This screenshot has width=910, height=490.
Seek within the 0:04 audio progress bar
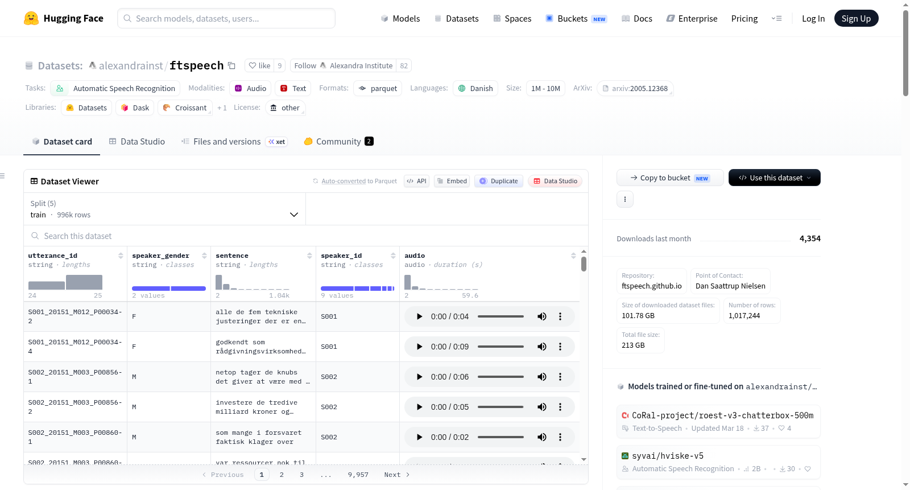pos(500,316)
